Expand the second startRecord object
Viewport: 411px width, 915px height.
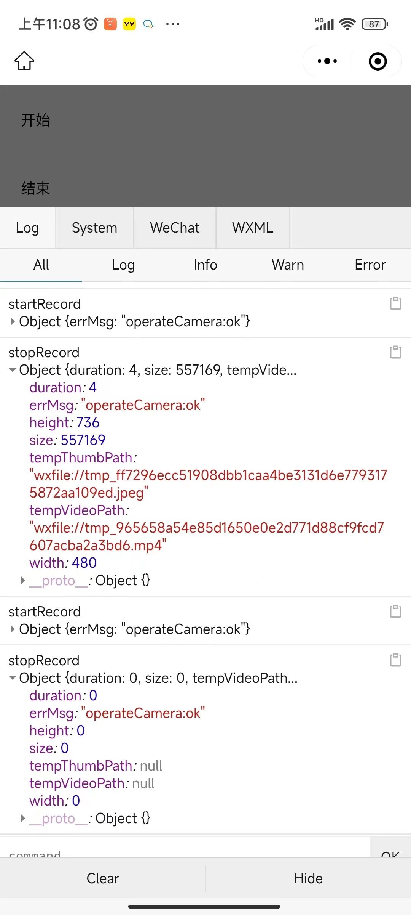pos(13,629)
